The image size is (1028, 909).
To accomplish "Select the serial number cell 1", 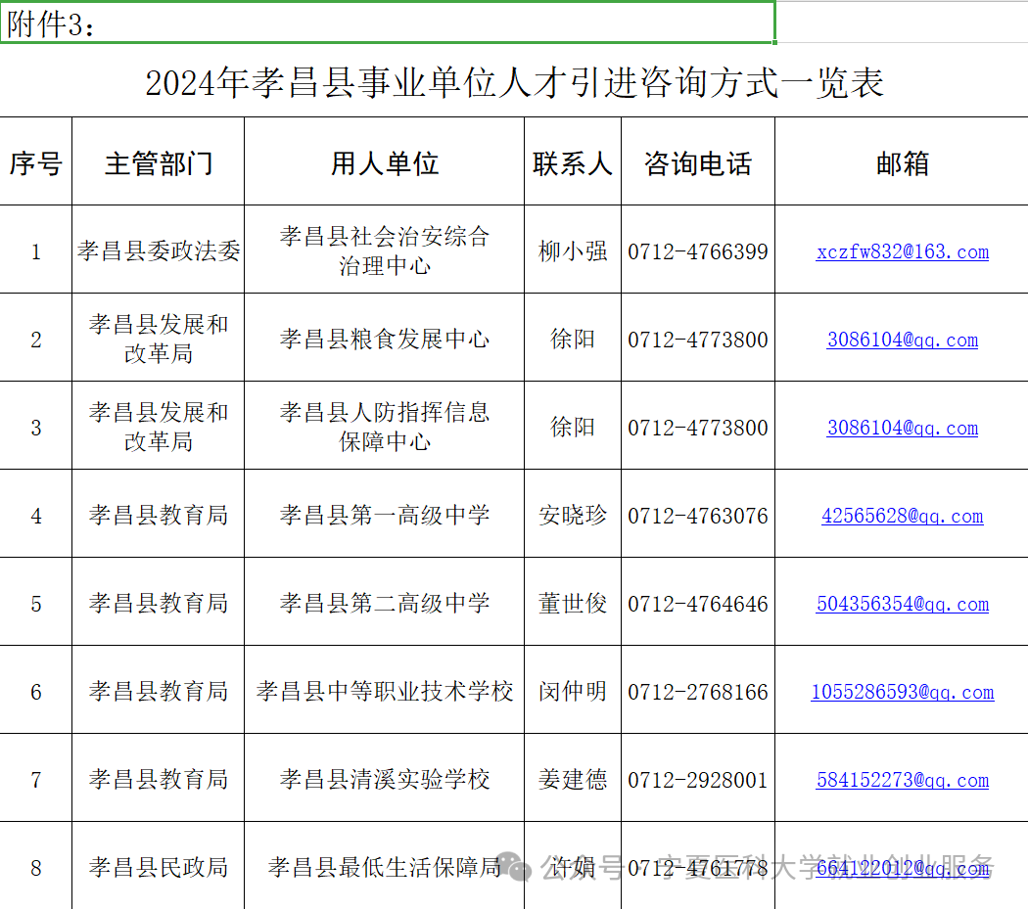I will (x=36, y=250).
